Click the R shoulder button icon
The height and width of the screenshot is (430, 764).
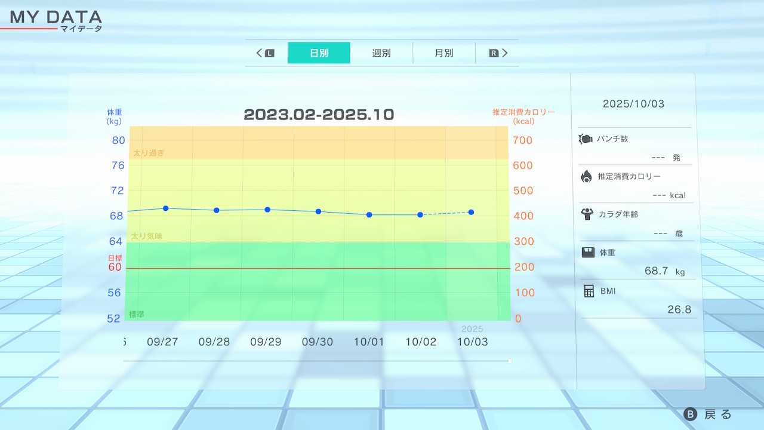494,53
